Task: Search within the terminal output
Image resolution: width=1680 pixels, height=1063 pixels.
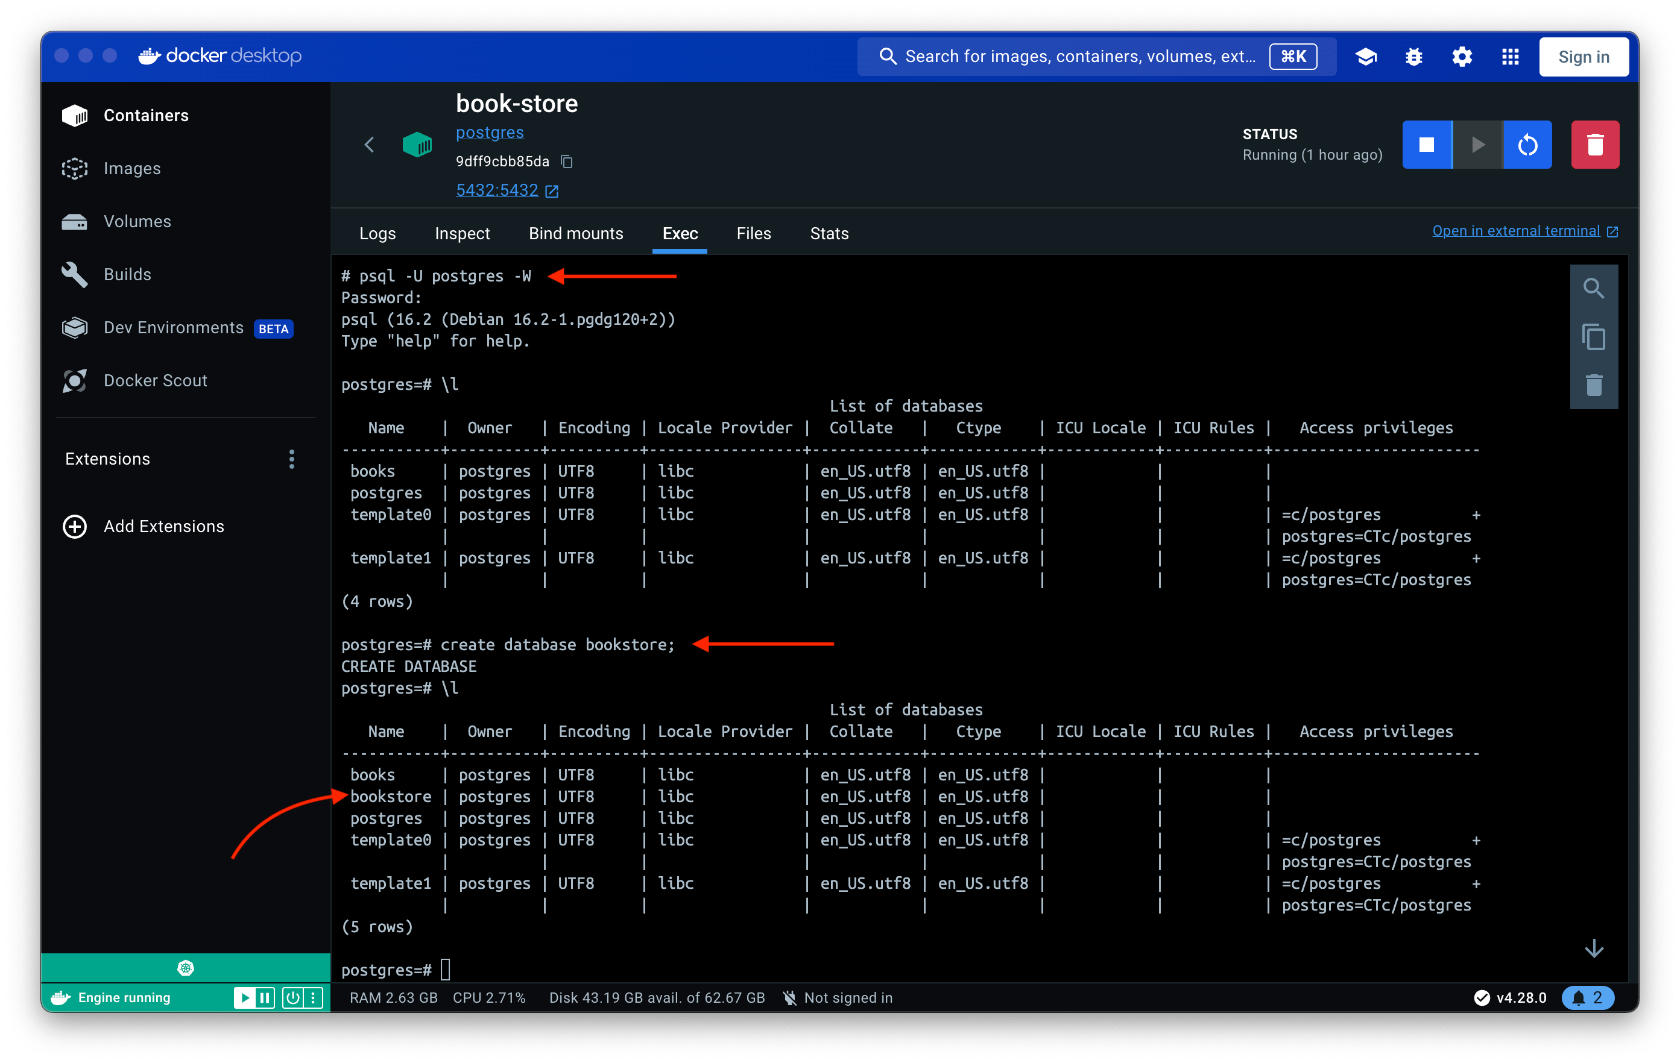Action: 1594,287
